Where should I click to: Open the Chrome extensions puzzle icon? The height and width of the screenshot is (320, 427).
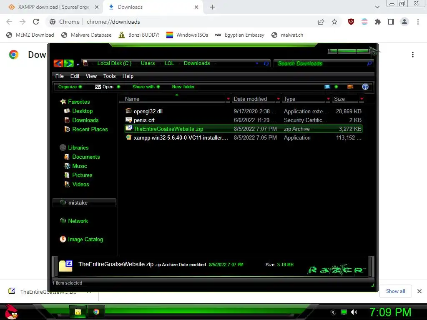[377, 22]
